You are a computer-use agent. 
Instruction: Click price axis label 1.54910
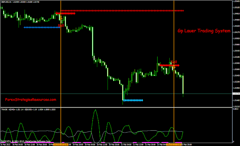(237, 14)
